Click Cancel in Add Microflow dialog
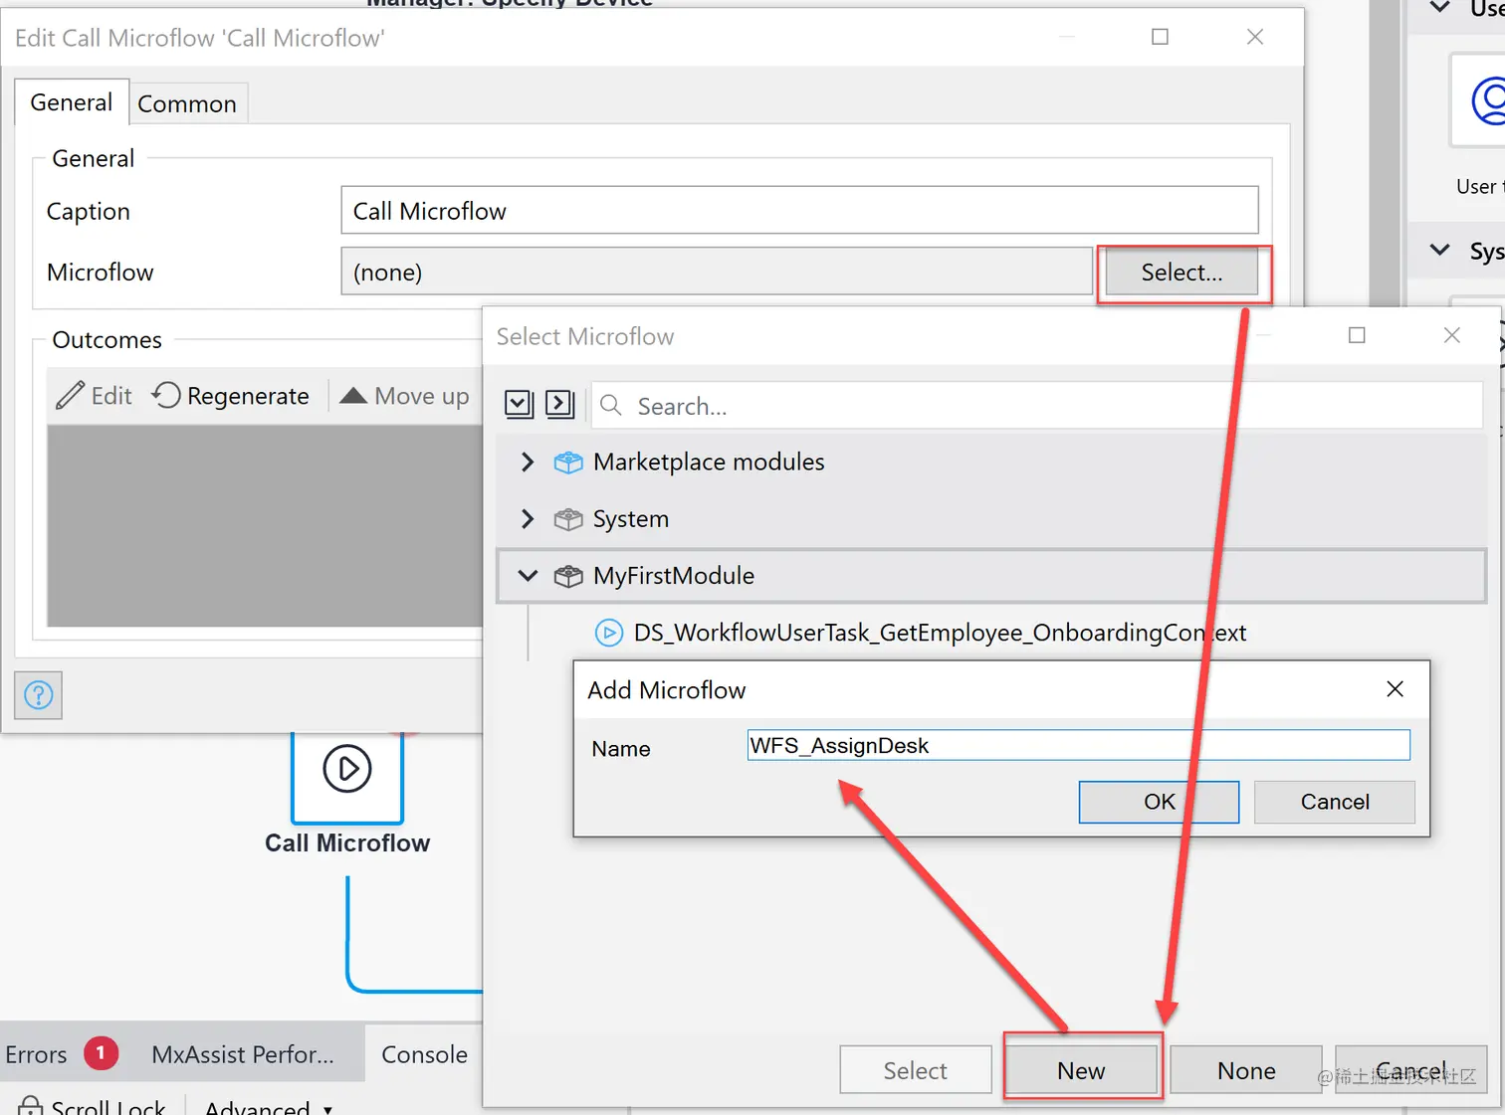1505x1115 pixels. tap(1335, 802)
